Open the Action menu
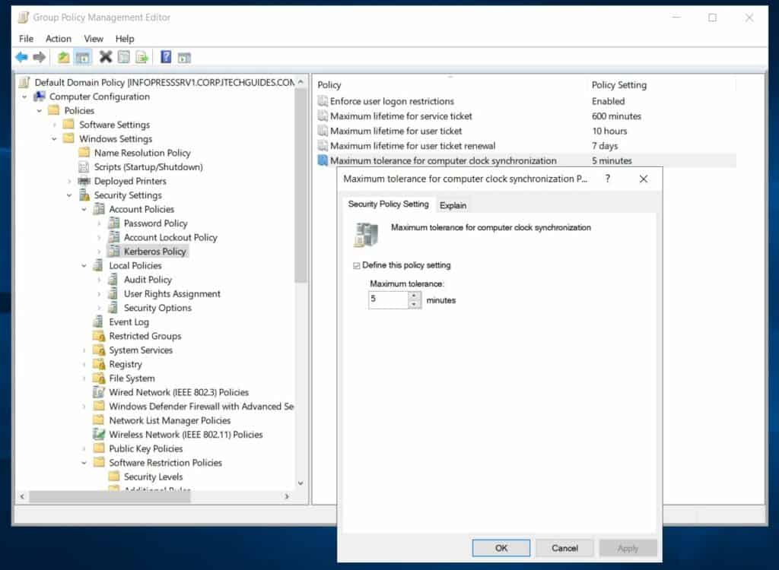Screen dimensions: 779x570 point(58,39)
